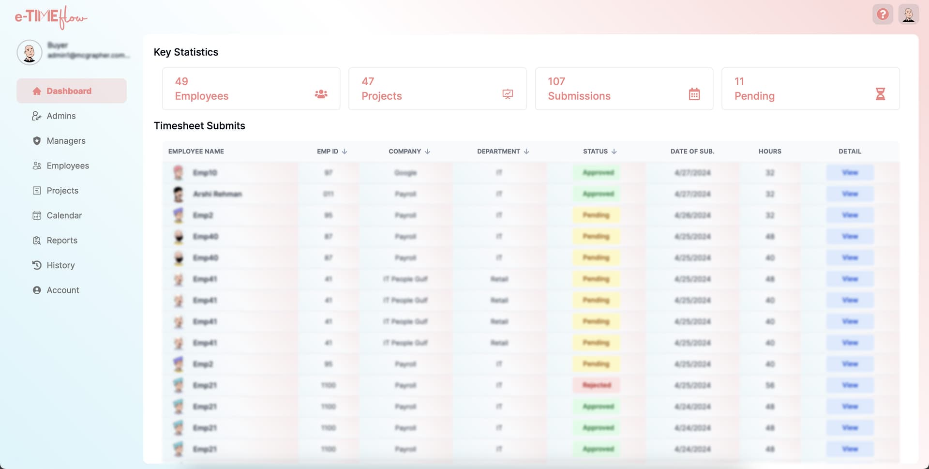Open the Calendar section in sidebar

coord(64,215)
